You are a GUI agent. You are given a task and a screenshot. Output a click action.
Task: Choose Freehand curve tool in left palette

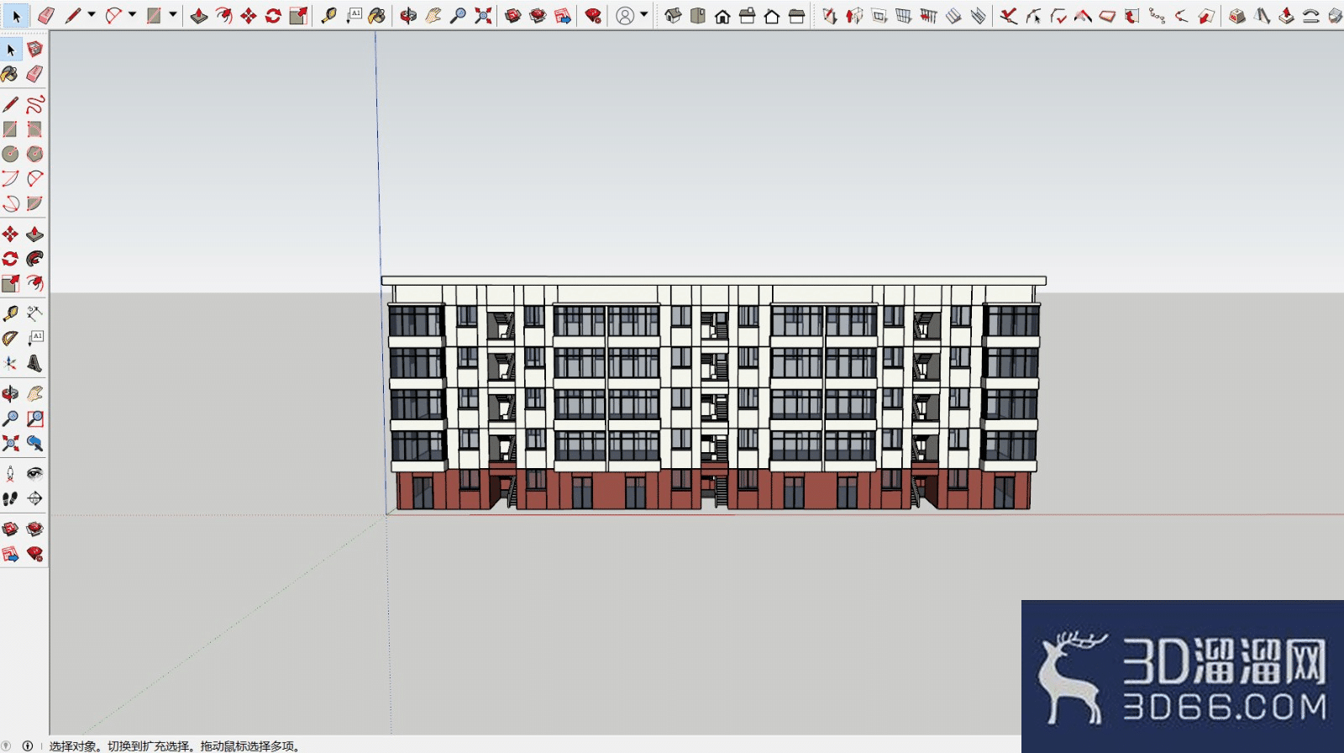(x=34, y=104)
